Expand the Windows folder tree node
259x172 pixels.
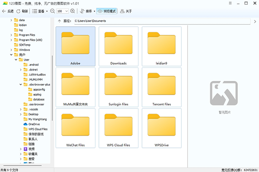pyautogui.click(x=11, y=50)
